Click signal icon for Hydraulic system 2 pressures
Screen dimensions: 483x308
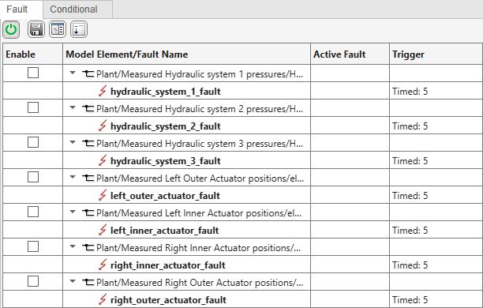88,108
